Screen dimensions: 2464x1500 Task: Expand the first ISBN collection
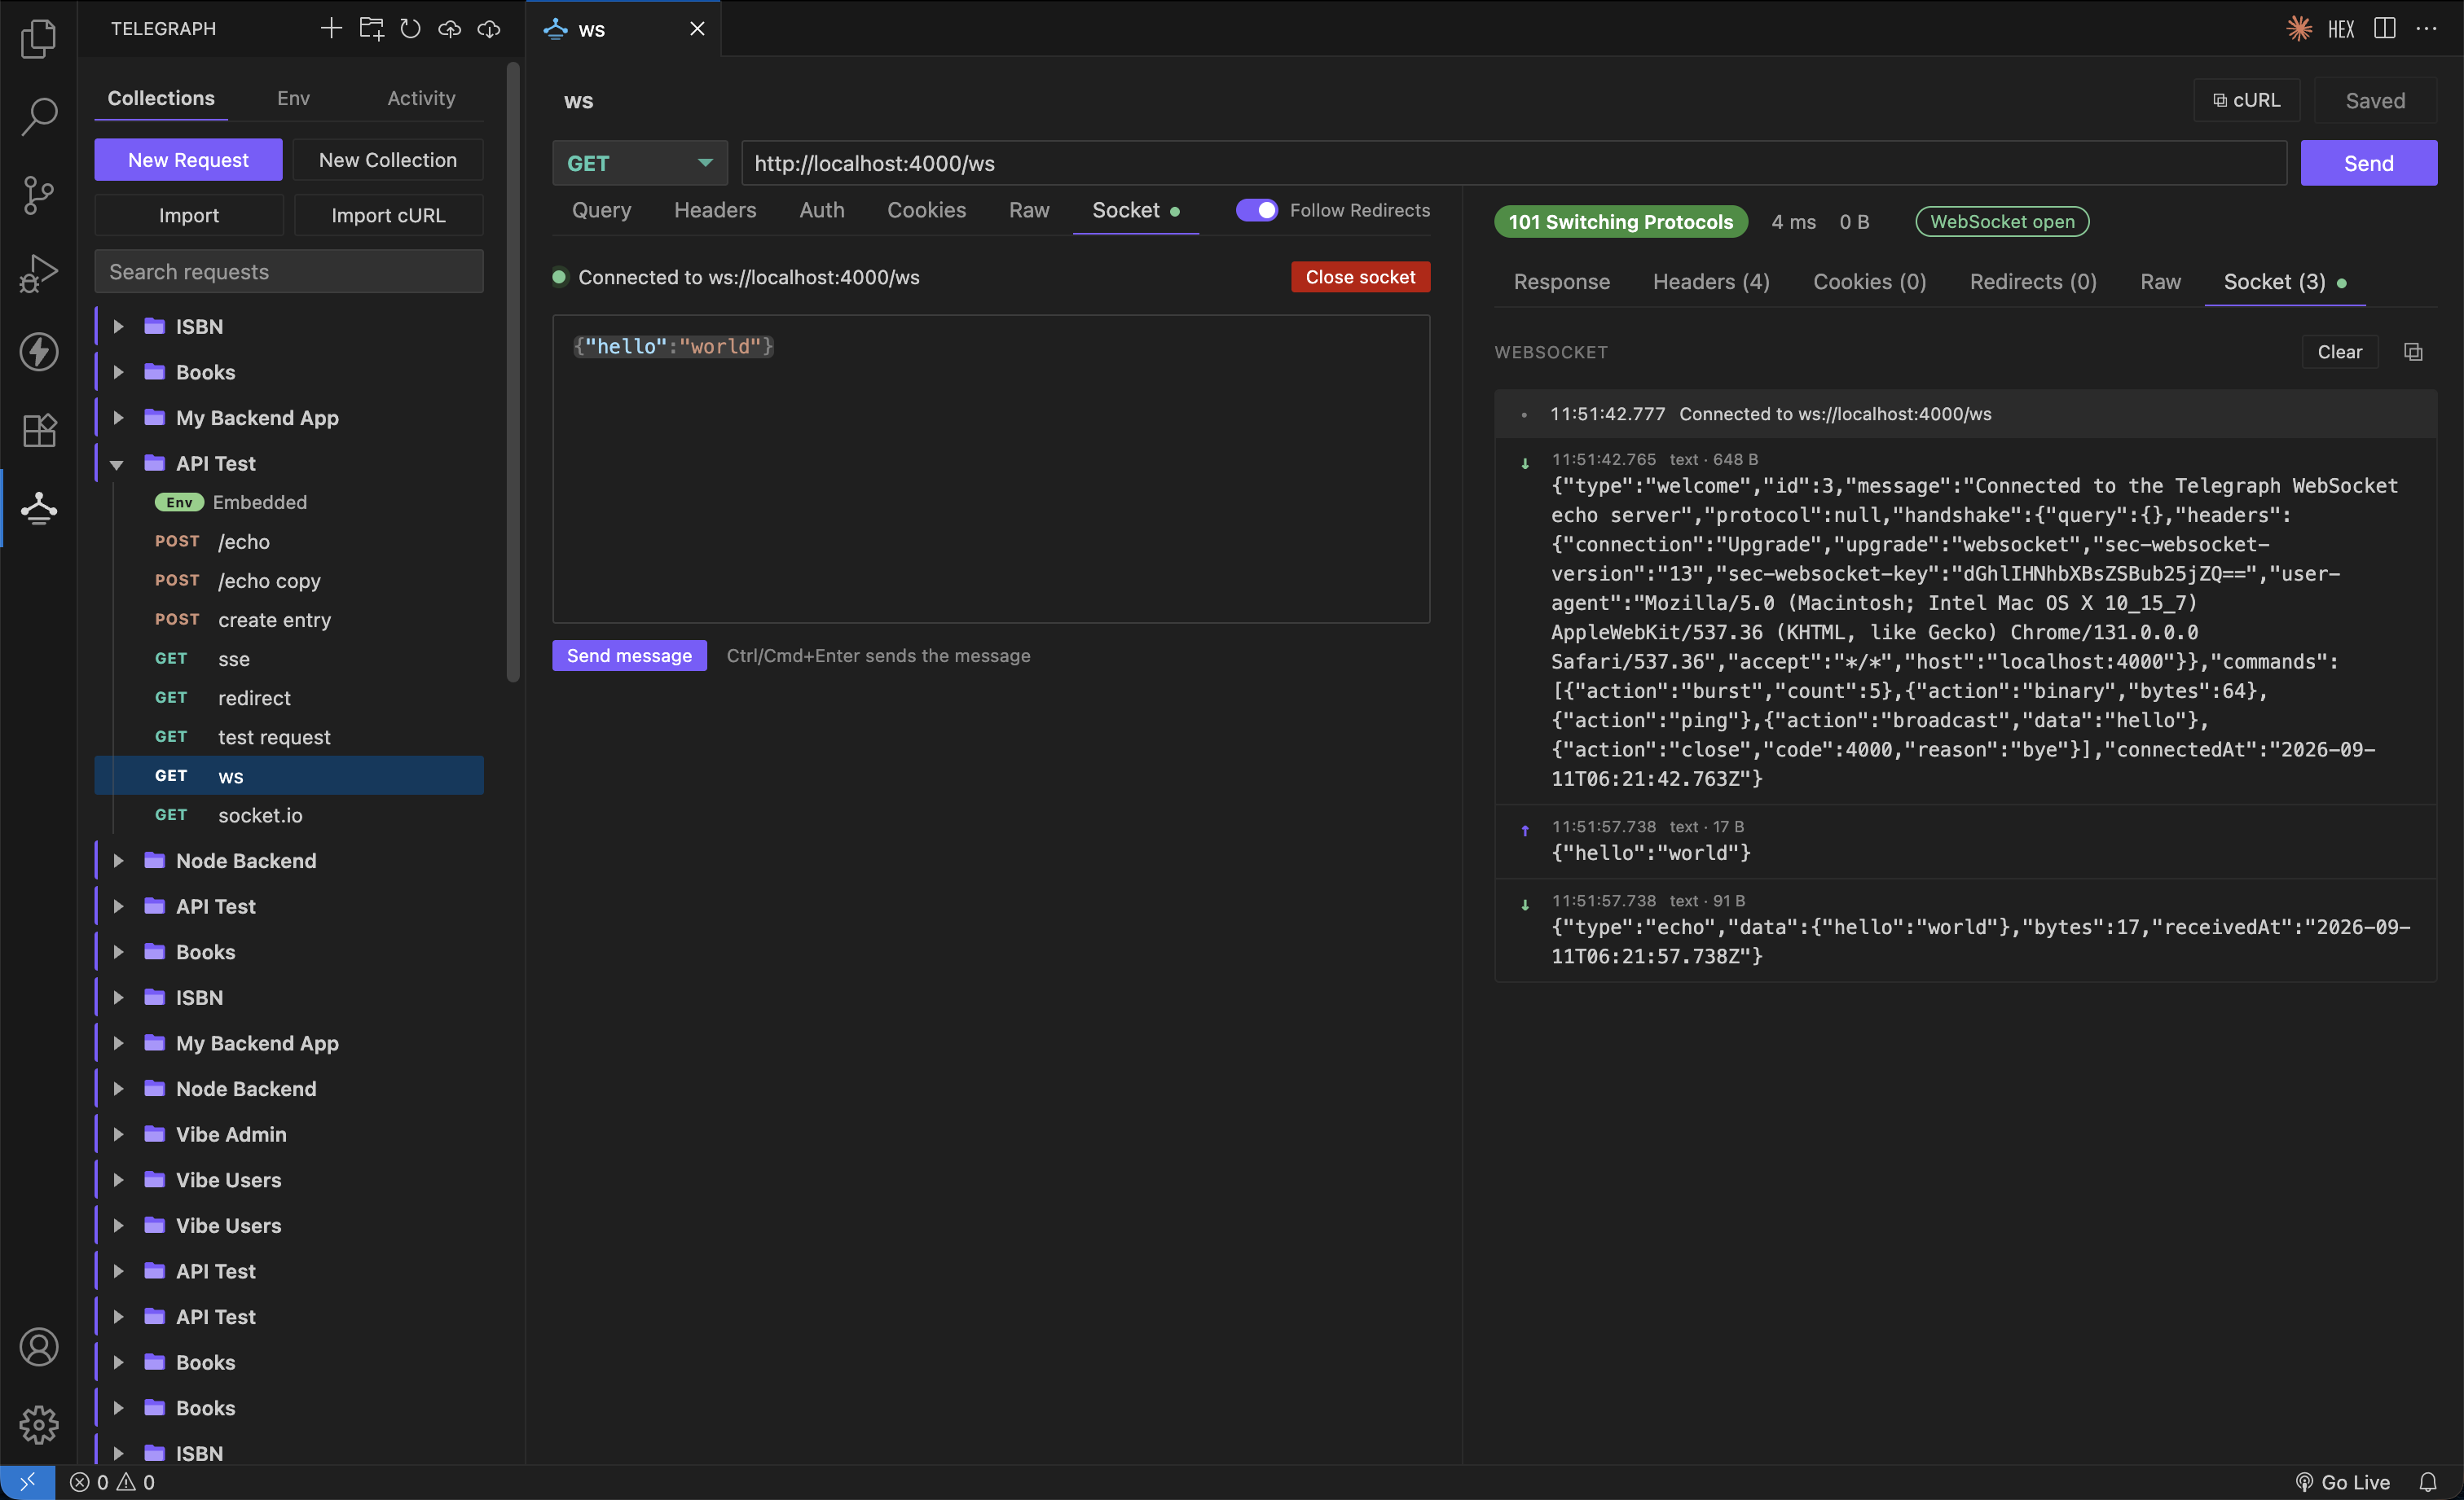[x=118, y=327]
